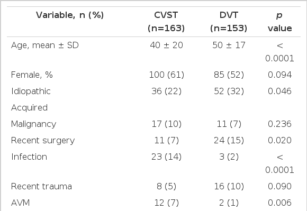
Task: Select the Female p value 0.094
Action: tap(280, 75)
